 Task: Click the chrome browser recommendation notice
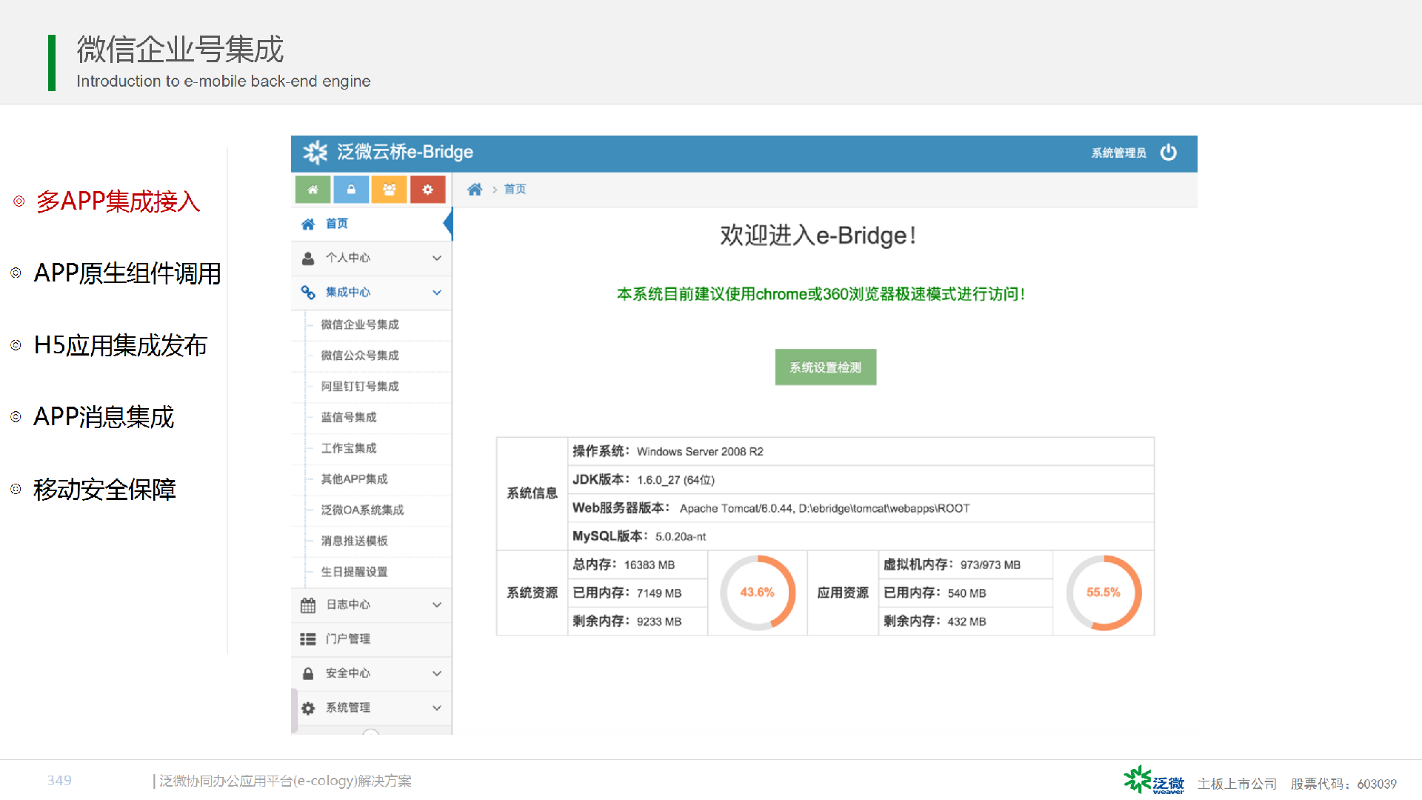click(x=821, y=294)
